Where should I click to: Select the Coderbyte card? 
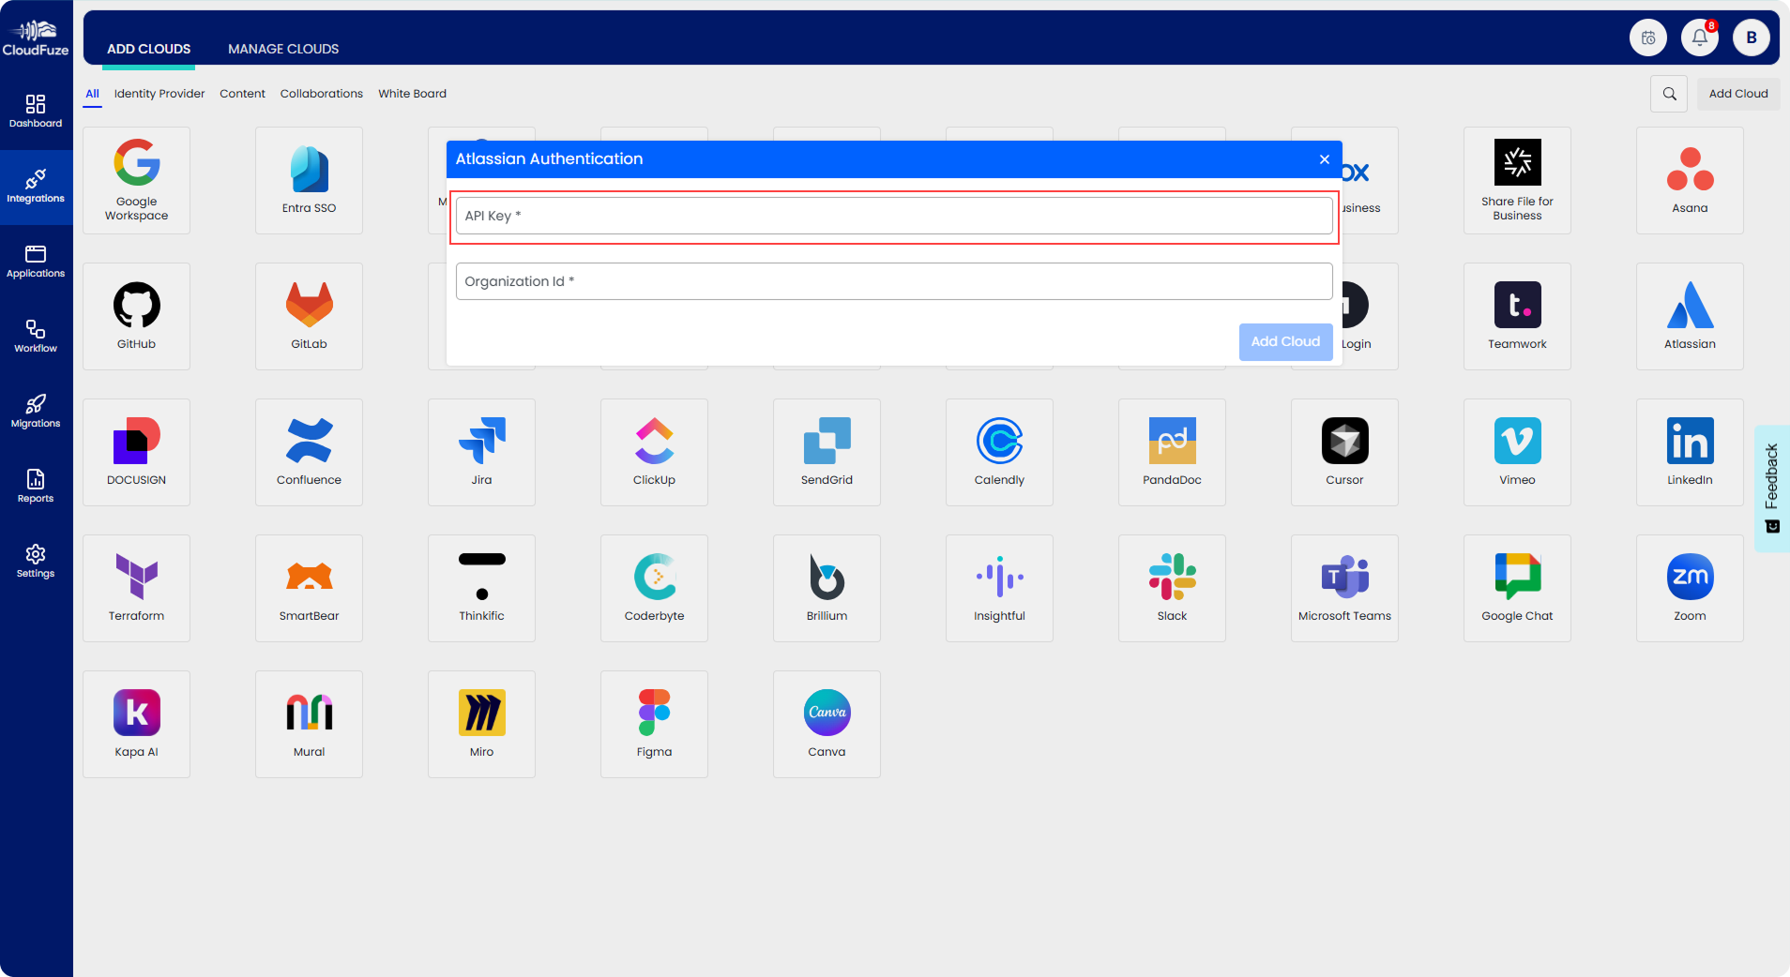(x=654, y=588)
